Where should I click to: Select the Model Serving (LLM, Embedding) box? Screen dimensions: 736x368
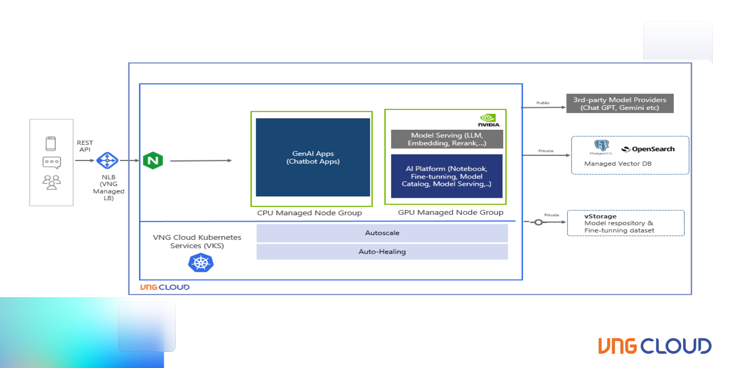coord(447,139)
